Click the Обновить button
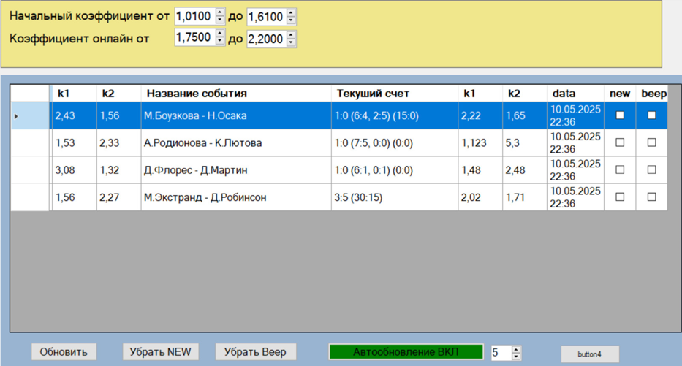The width and height of the screenshot is (682, 366). pos(64,351)
